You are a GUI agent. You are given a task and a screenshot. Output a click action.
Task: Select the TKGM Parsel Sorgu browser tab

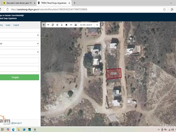click(x=54, y=3)
